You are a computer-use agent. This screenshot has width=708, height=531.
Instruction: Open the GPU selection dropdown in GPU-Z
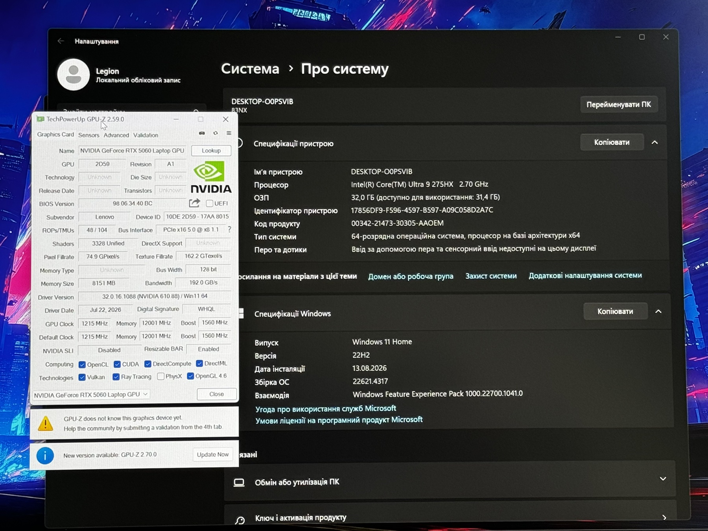pyautogui.click(x=91, y=394)
